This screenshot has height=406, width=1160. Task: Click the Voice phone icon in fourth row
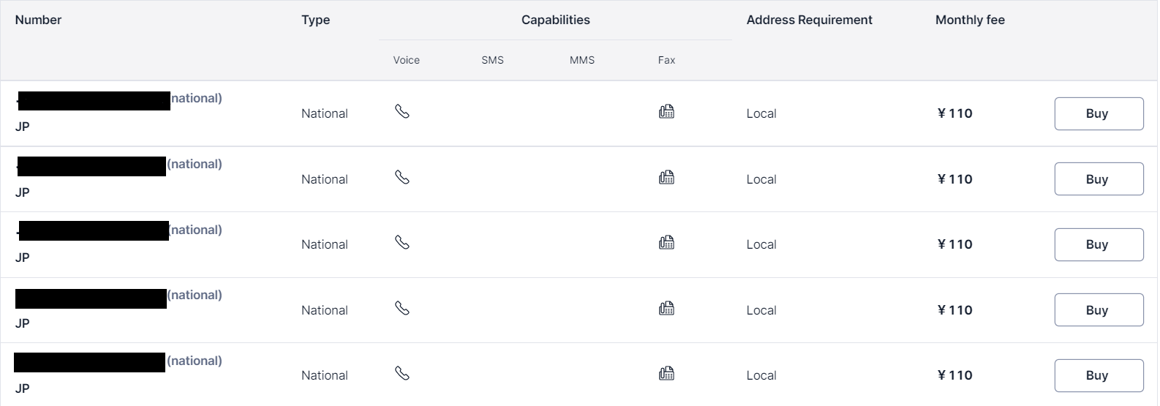coord(402,308)
